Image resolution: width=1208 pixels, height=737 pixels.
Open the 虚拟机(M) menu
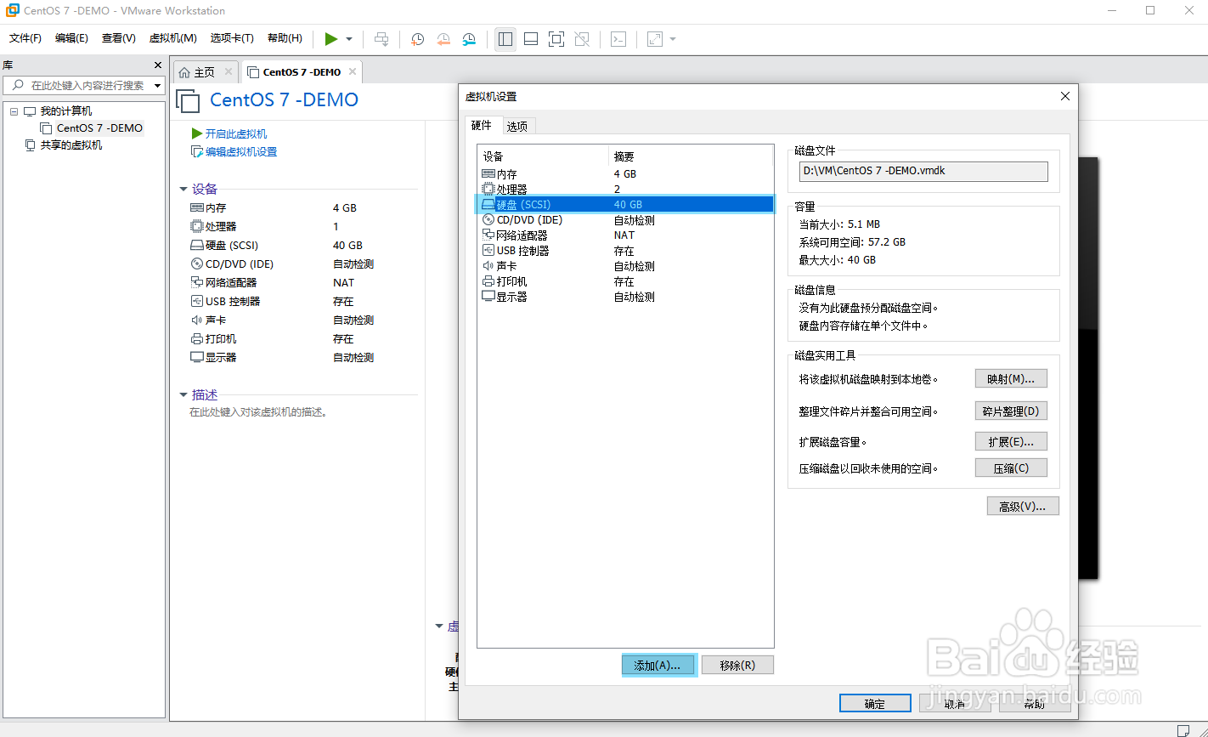click(x=173, y=38)
